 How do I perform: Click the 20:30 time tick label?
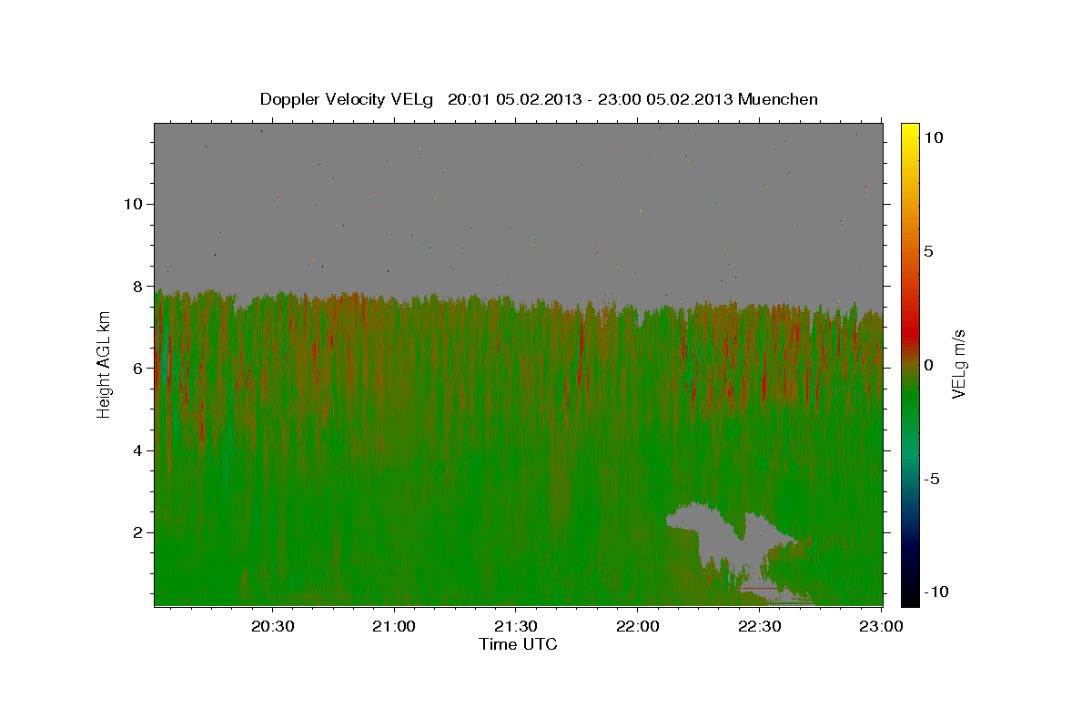coord(273,627)
